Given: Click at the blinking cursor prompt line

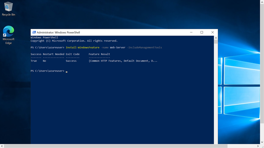Looking at the screenshot, I should (49, 71).
